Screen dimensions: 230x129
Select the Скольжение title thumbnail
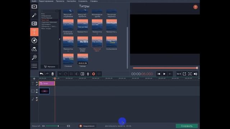pyautogui.click(x=111, y=42)
